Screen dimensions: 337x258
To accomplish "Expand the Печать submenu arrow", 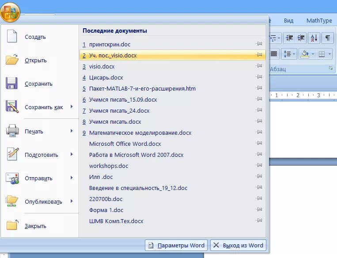I will click(72, 131).
